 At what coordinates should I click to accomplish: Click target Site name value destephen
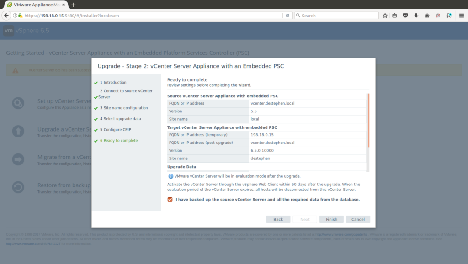pos(260,158)
